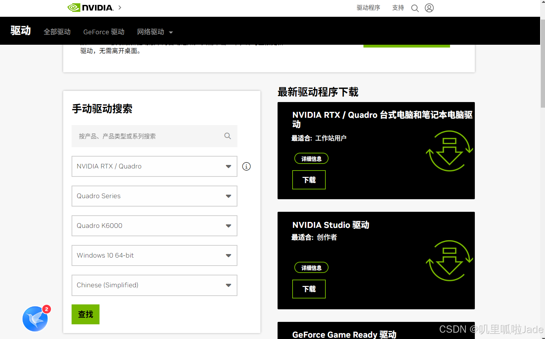This screenshot has height=339, width=545.
Task: Click the 驱动 heading in the black bar
Action: pos(21,31)
